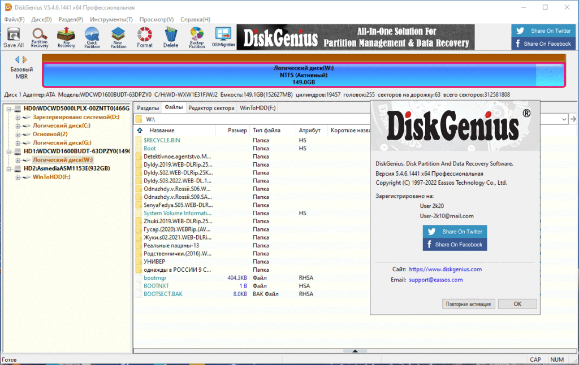The image size is (579, 365).
Task: Click Share On Facebook in About dialog
Action: [x=455, y=245]
